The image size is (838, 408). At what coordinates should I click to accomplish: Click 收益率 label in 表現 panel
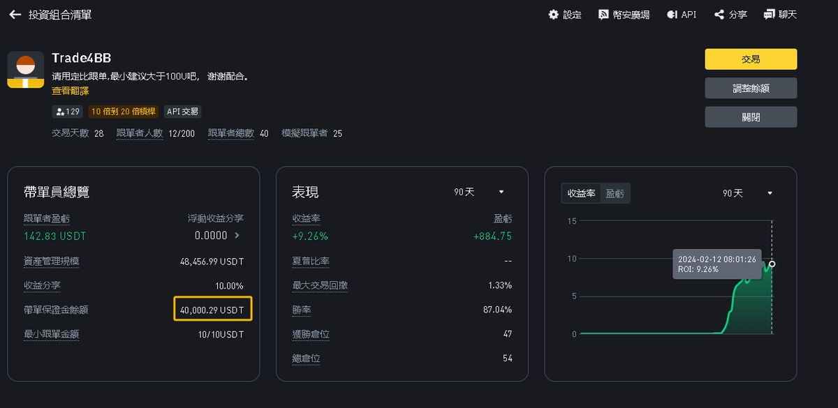click(306, 218)
